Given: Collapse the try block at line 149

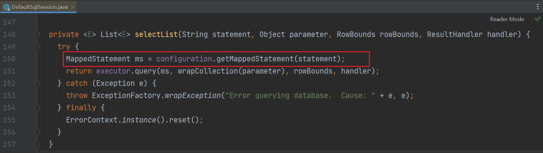Looking at the screenshot, I should [37, 47].
